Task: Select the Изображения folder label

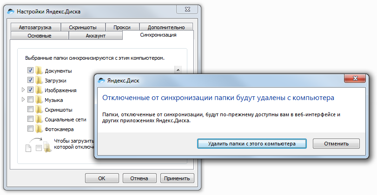Action: pyautogui.click(x=60, y=90)
